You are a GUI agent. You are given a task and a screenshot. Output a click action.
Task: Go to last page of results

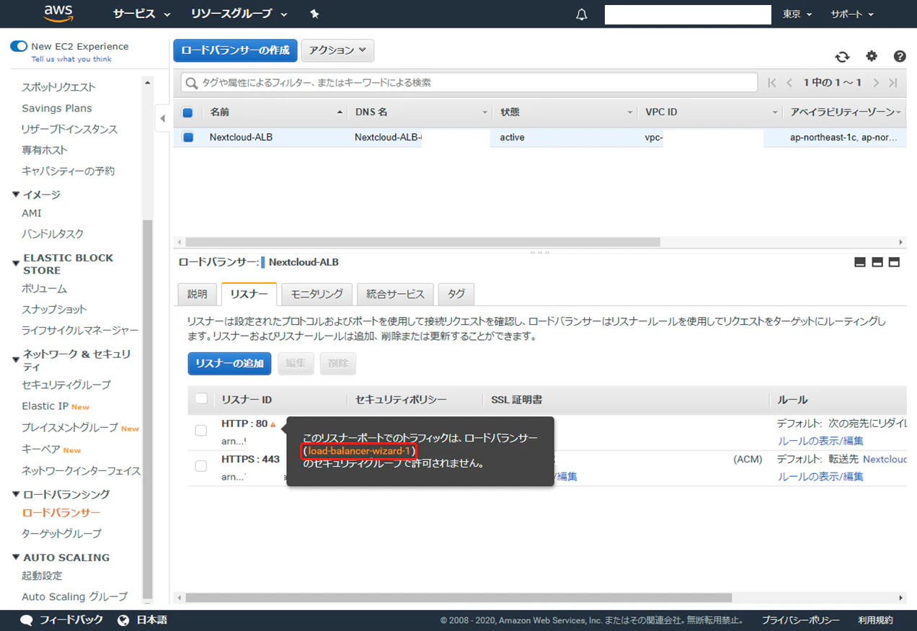tap(893, 83)
